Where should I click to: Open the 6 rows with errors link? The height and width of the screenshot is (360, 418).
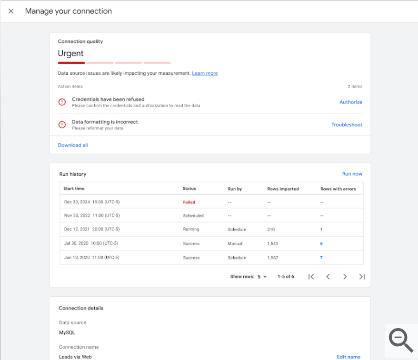[x=321, y=243]
